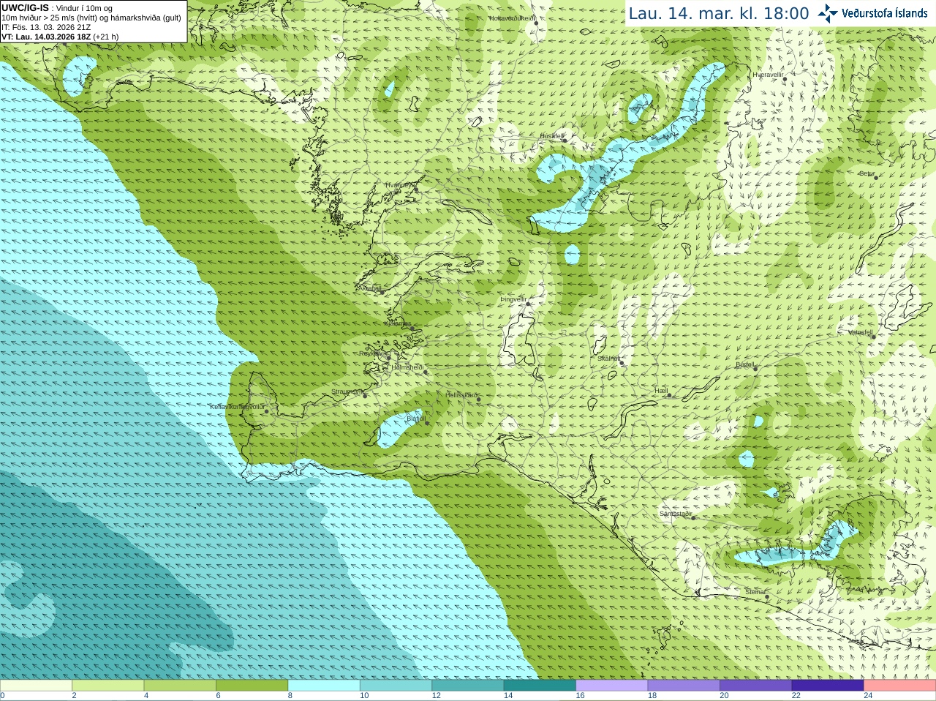
Task: Click the Húsafell station marker
Action: [x=564, y=140]
